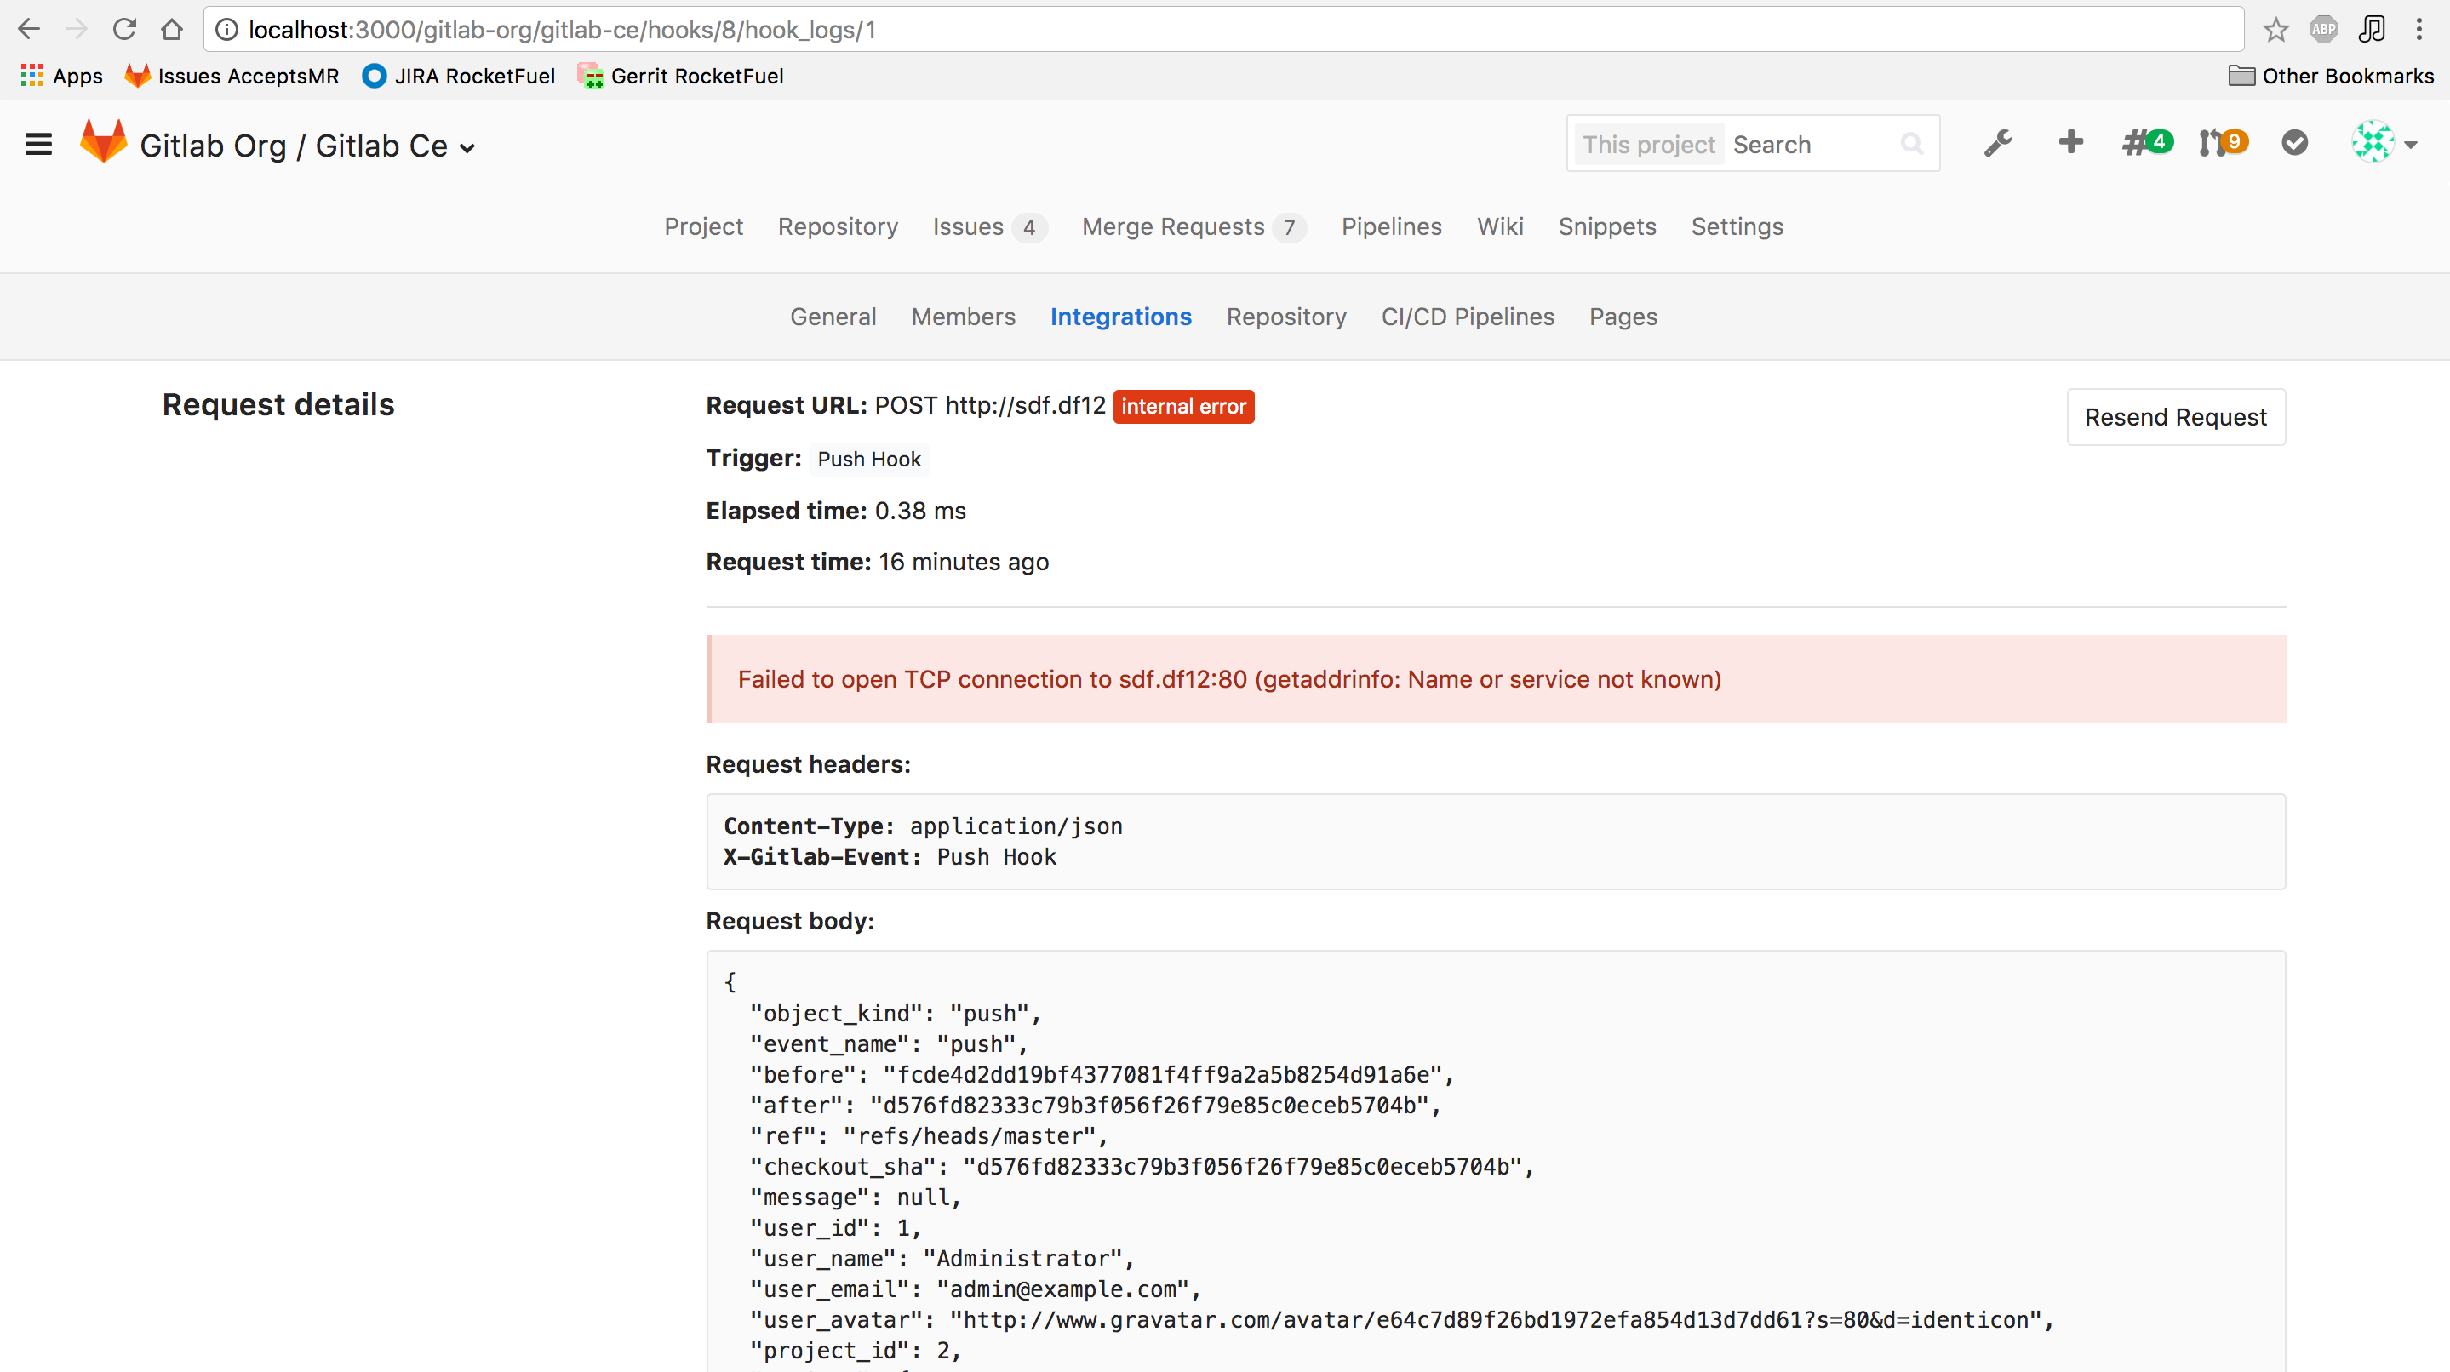Switch to Merge Requests tab
Screen dimensions: 2450x1372
tap(1173, 226)
